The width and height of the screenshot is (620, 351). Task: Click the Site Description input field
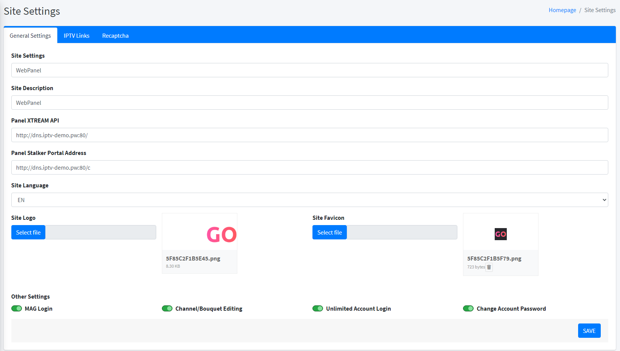(309, 103)
